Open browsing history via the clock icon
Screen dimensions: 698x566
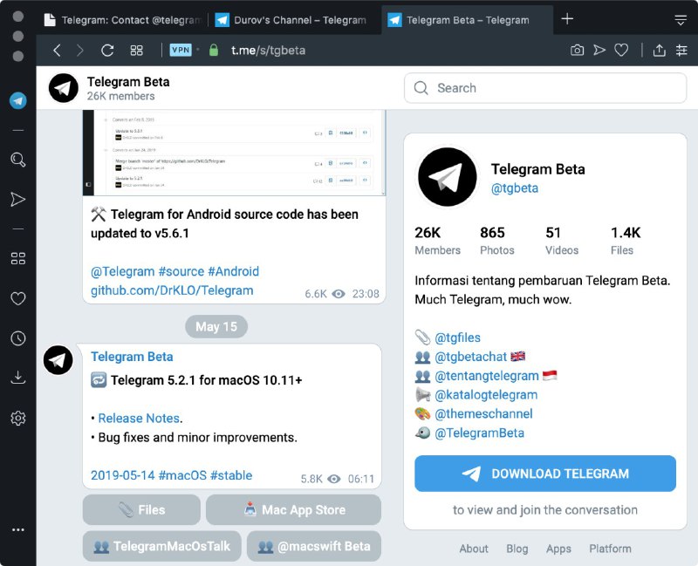pyautogui.click(x=17, y=338)
